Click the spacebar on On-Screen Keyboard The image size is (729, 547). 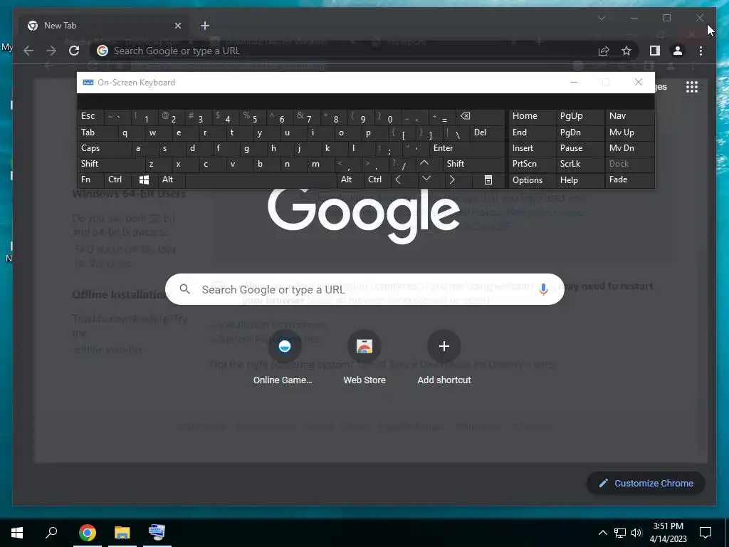tap(261, 179)
